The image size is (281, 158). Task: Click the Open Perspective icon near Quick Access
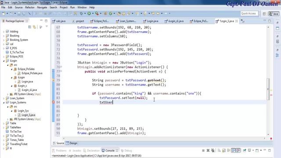click(264, 14)
